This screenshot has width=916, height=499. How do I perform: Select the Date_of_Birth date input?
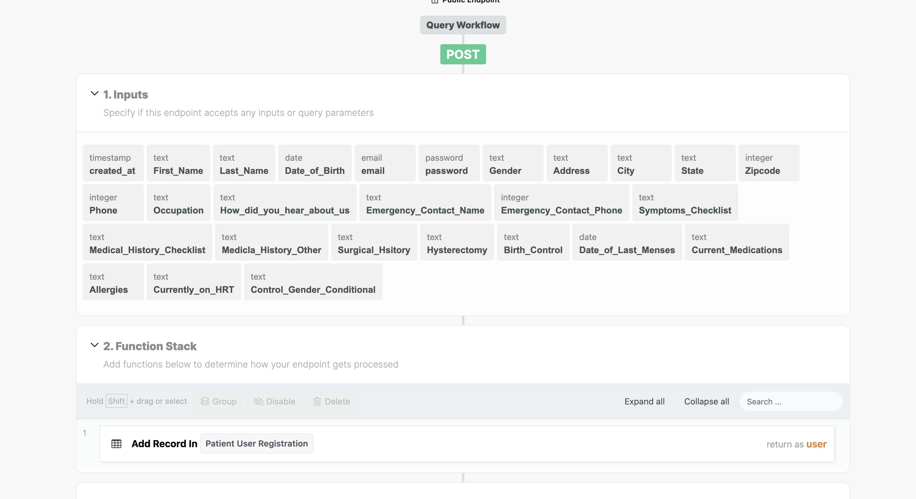pyautogui.click(x=314, y=163)
